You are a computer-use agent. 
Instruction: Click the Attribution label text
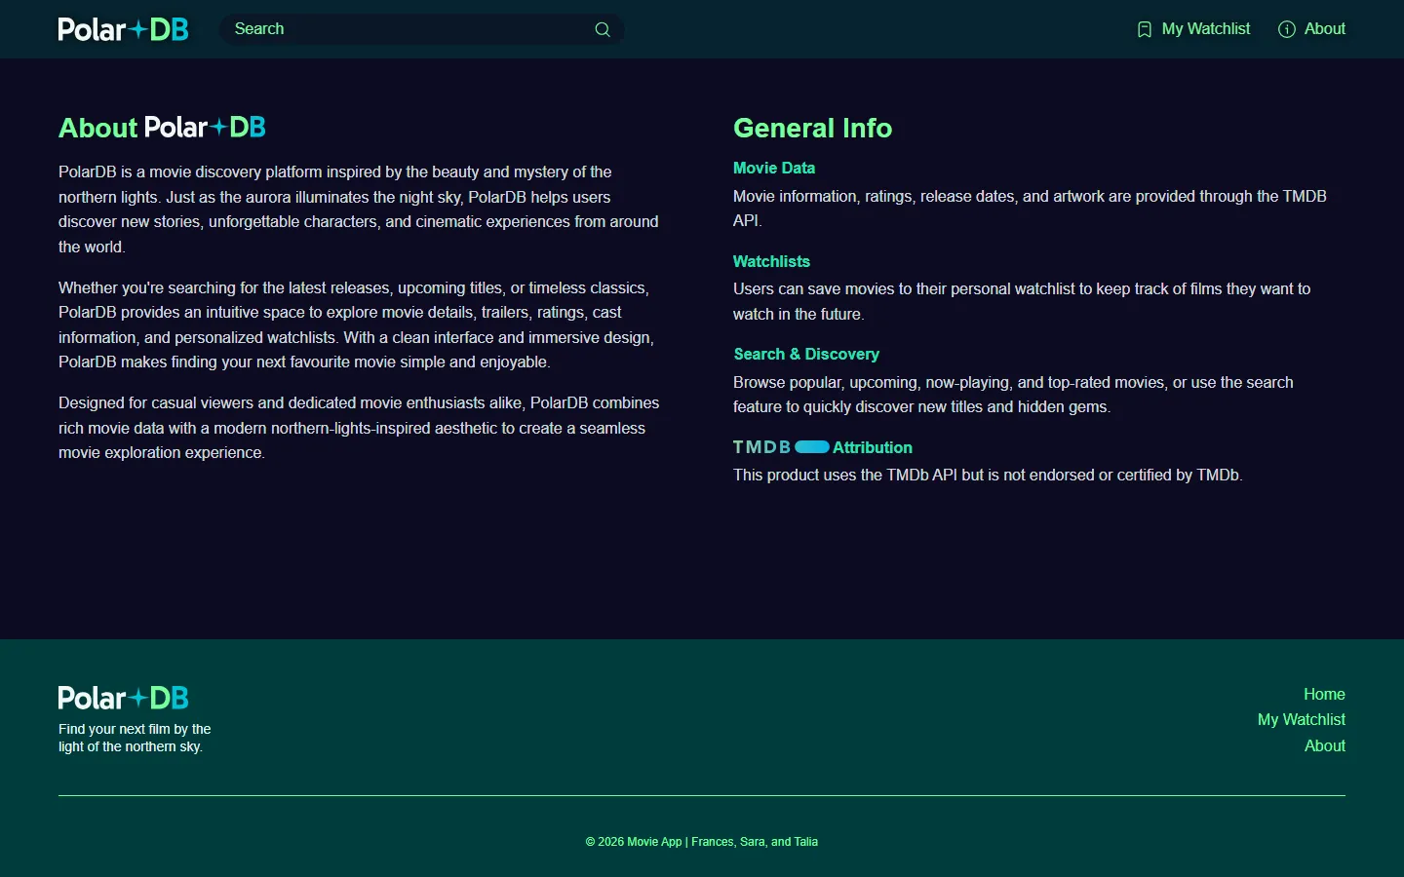coord(873,447)
